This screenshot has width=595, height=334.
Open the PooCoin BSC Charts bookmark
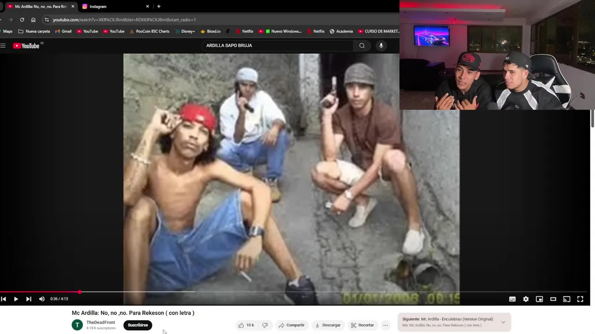pos(149,32)
